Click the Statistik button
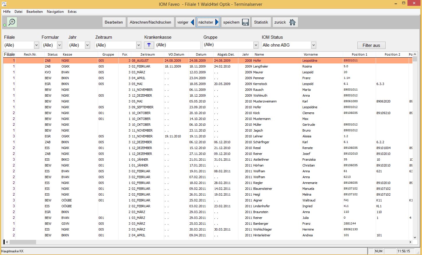Viewport: 422px width, 255px height. (x=261, y=22)
